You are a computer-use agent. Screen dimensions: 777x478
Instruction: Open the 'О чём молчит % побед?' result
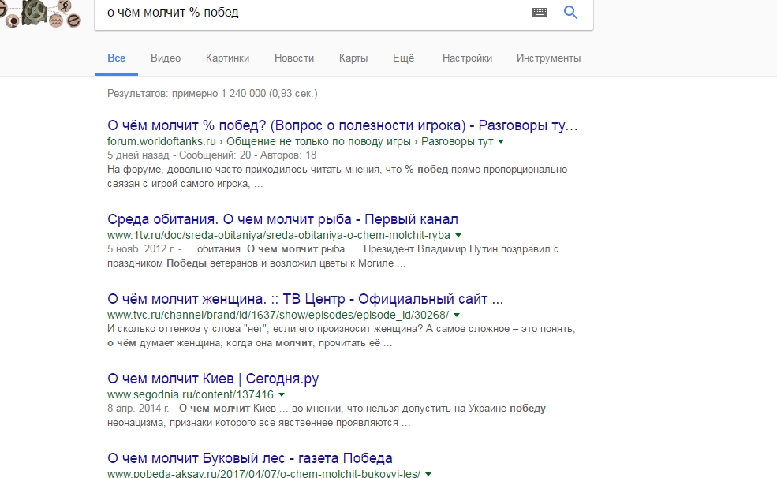(342, 125)
